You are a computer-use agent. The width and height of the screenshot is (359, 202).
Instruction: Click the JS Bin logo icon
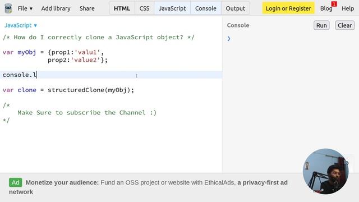click(x=8, y=8)
